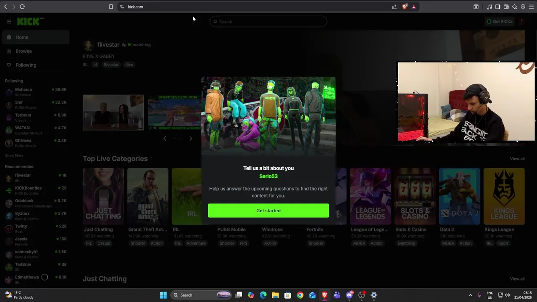Click the Get started button

pyautogui.click(x=268, y=211)
